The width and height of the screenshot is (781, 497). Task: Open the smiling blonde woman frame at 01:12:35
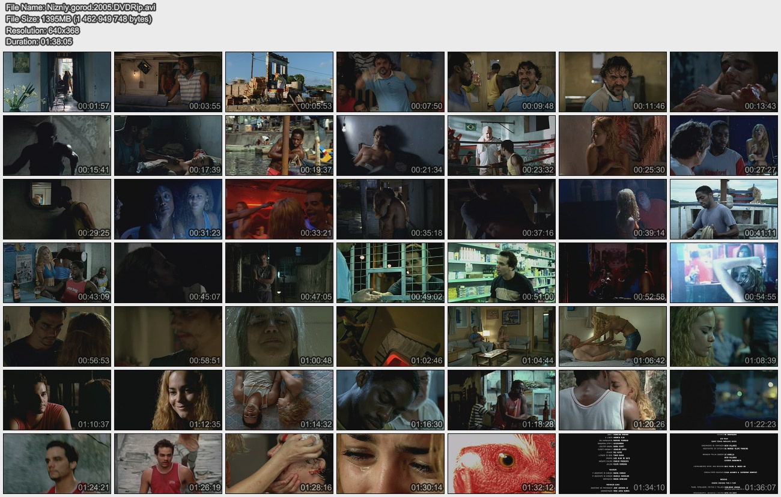(x=168, y=400)
